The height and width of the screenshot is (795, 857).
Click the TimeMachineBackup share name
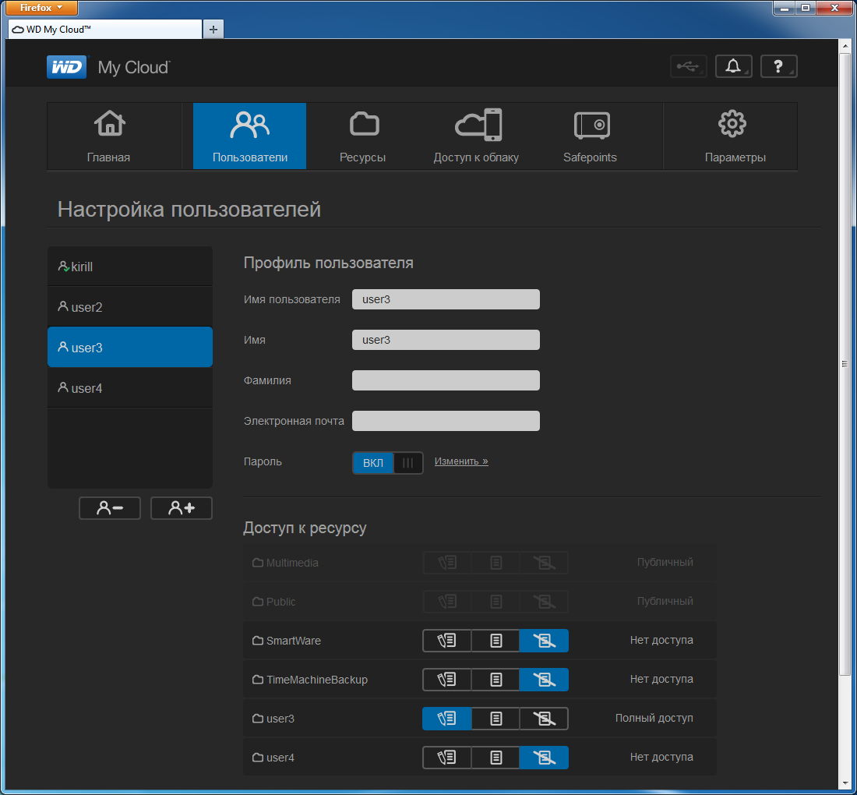(x=317, y=680)
